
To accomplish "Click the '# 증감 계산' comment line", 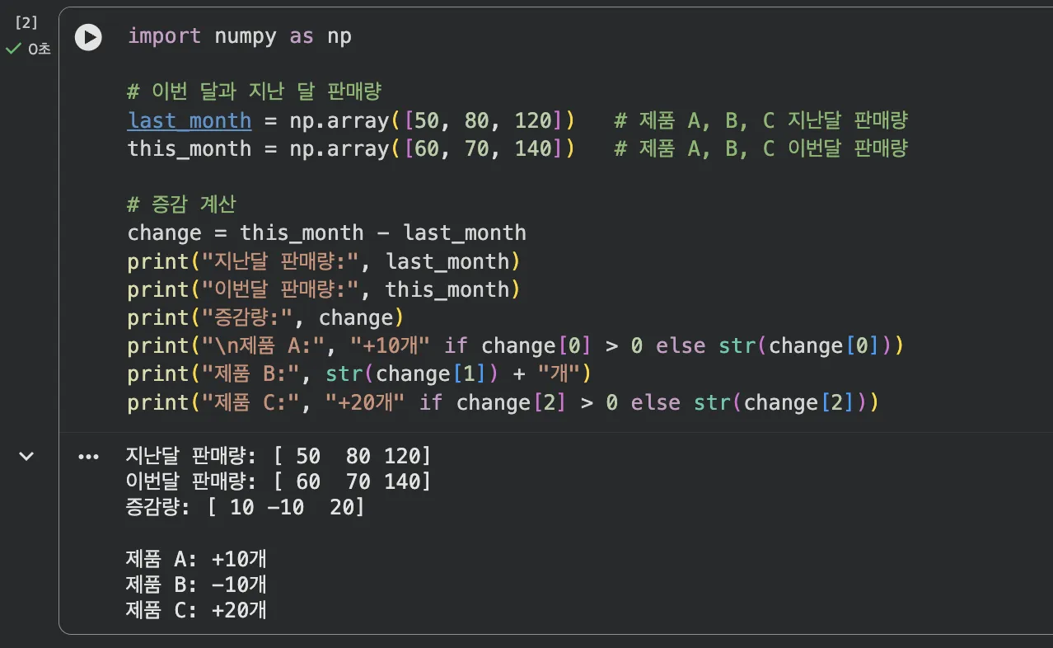I will 181,204.
